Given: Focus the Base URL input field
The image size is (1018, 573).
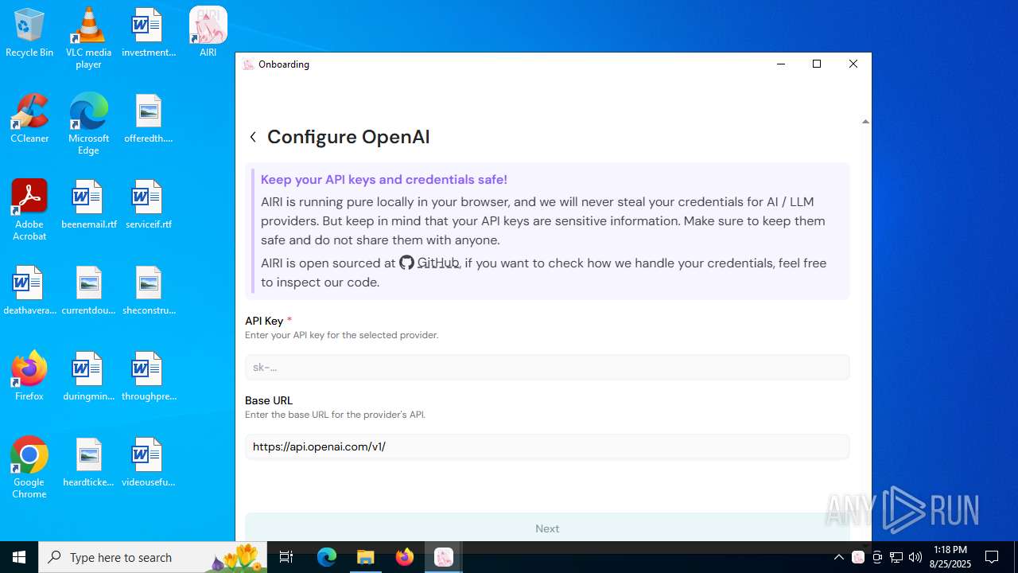Looking at the screenshot, I should 547,446.
